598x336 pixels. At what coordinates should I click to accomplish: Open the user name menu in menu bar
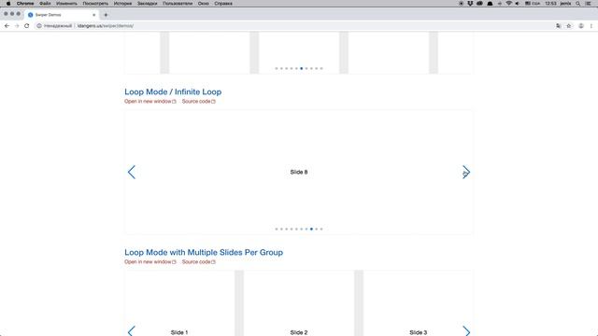[x=565, y=4]
